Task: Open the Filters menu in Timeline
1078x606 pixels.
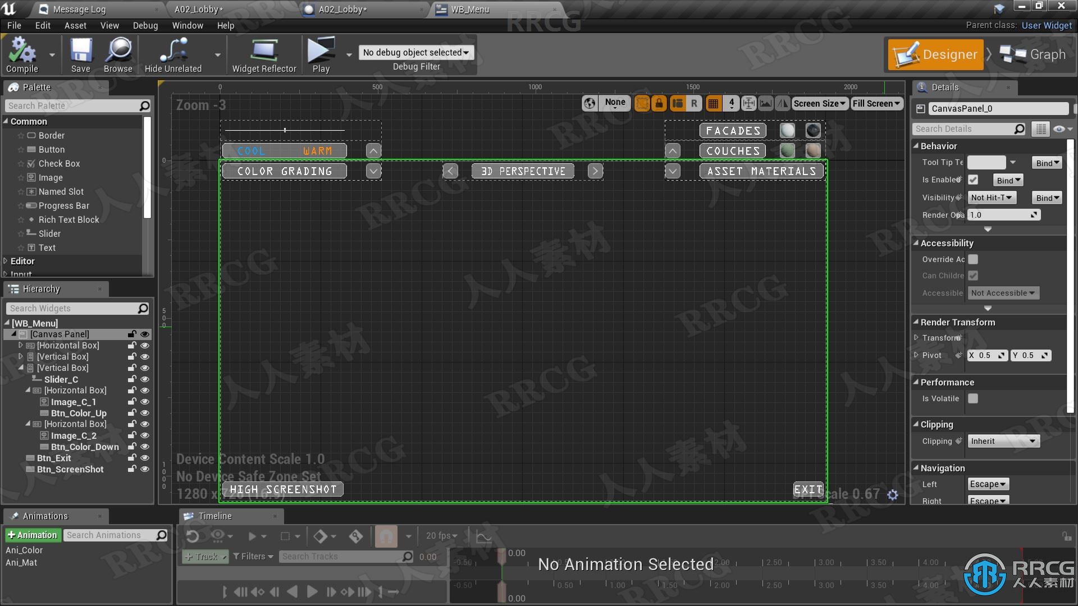Action: pyautogui.click(x=253, y=557)
